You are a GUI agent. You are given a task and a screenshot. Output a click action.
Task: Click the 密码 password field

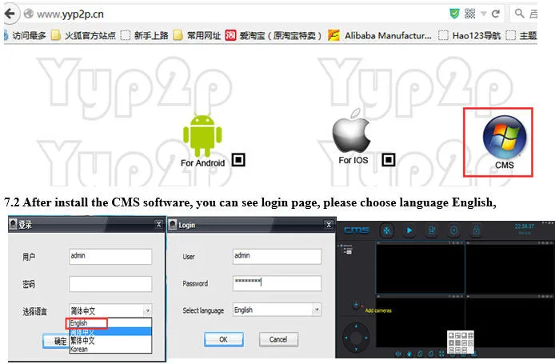pos(110,284)
